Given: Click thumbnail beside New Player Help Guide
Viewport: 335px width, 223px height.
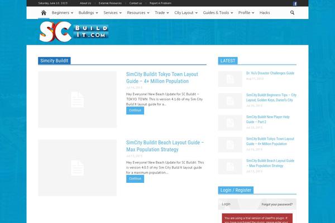Looking at the screenshot, I should click(230, 123).
